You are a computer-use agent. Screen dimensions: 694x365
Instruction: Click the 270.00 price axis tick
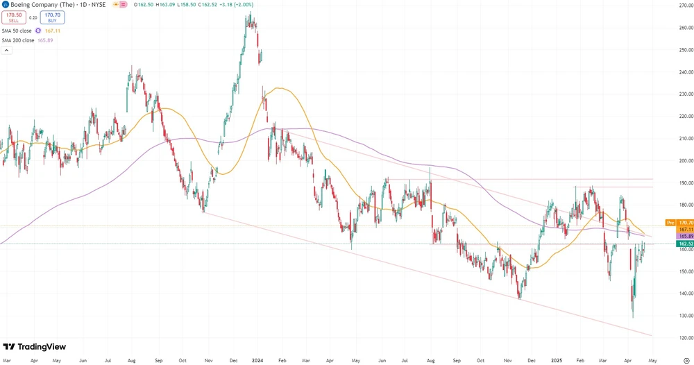coord(686,6)
